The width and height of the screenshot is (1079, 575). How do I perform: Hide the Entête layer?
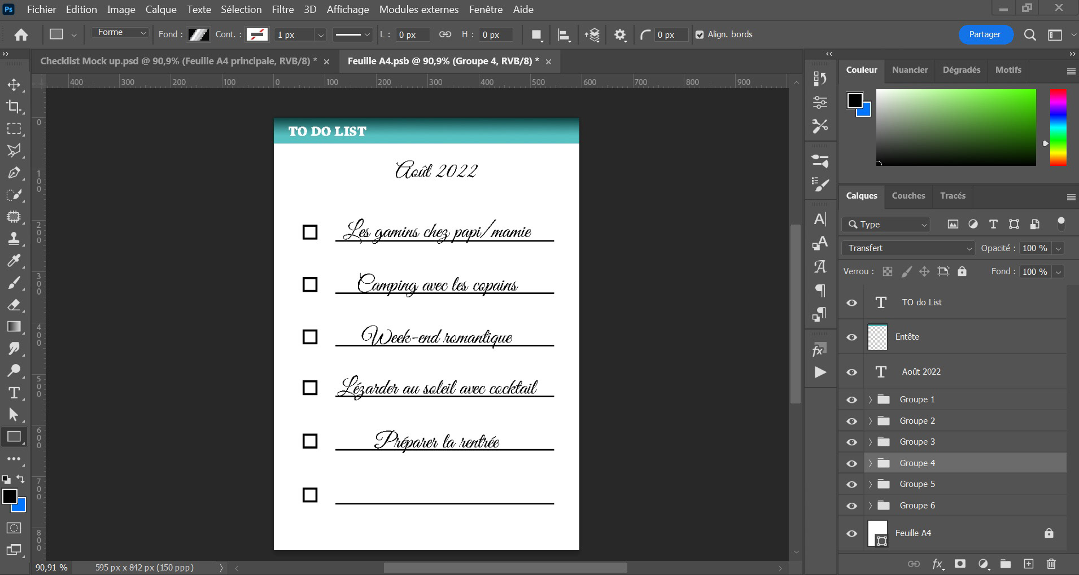(x=851, y=337)
